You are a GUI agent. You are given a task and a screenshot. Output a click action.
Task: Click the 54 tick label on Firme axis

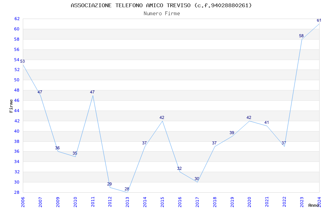[17, 60]
